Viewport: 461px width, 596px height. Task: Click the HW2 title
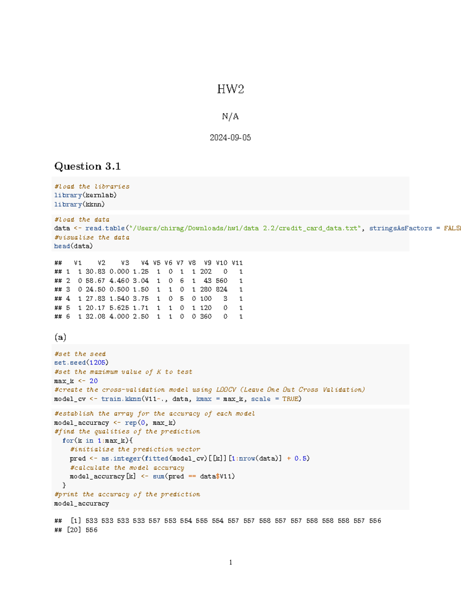pos(230,89)
